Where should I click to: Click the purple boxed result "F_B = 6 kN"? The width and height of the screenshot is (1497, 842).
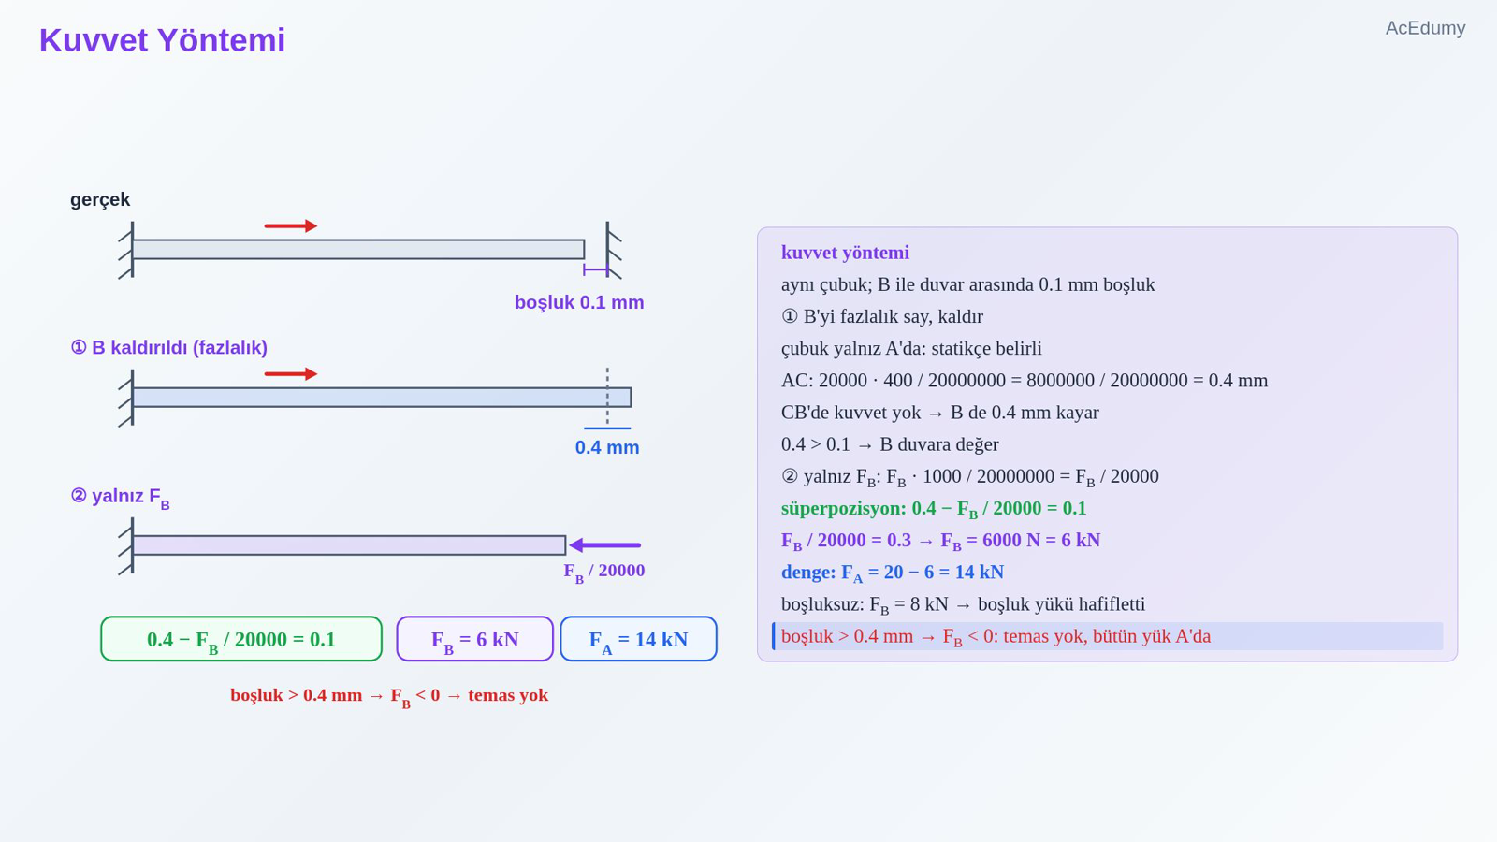pyautogui.click(x=474, y=639)
